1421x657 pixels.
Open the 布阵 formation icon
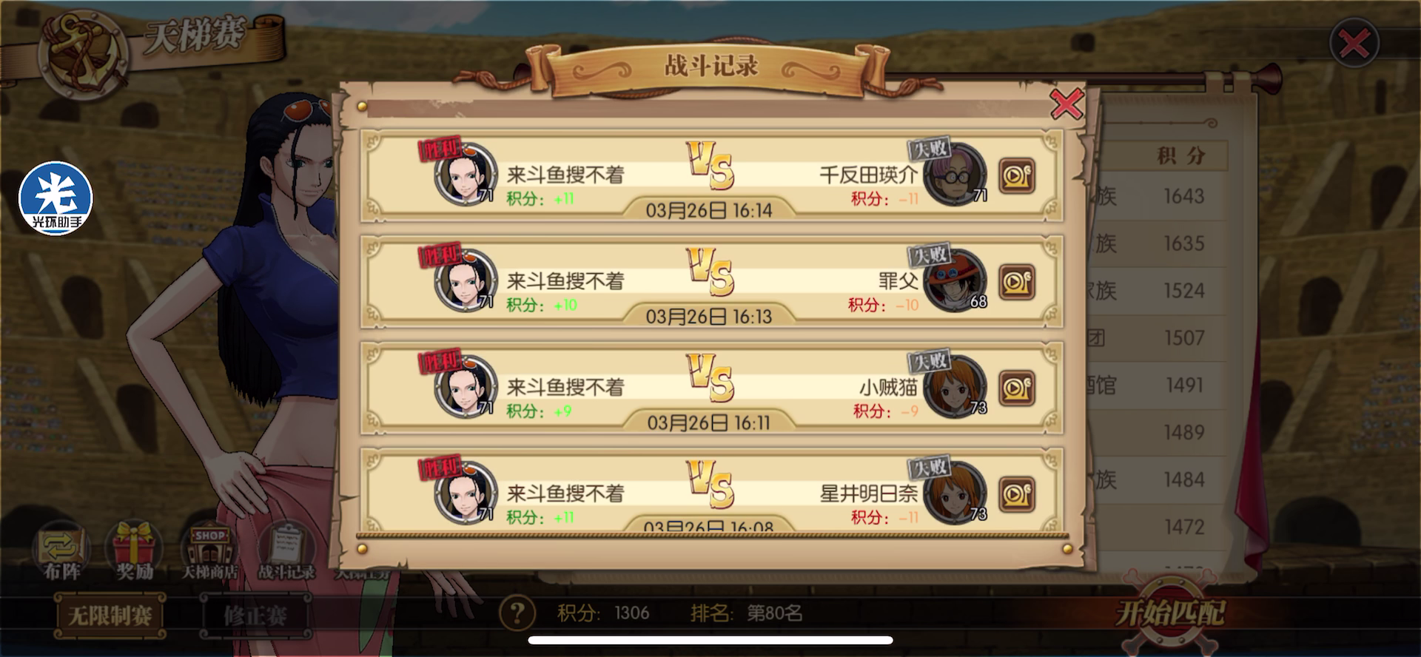pyautogui.click(x=62, y=553)
